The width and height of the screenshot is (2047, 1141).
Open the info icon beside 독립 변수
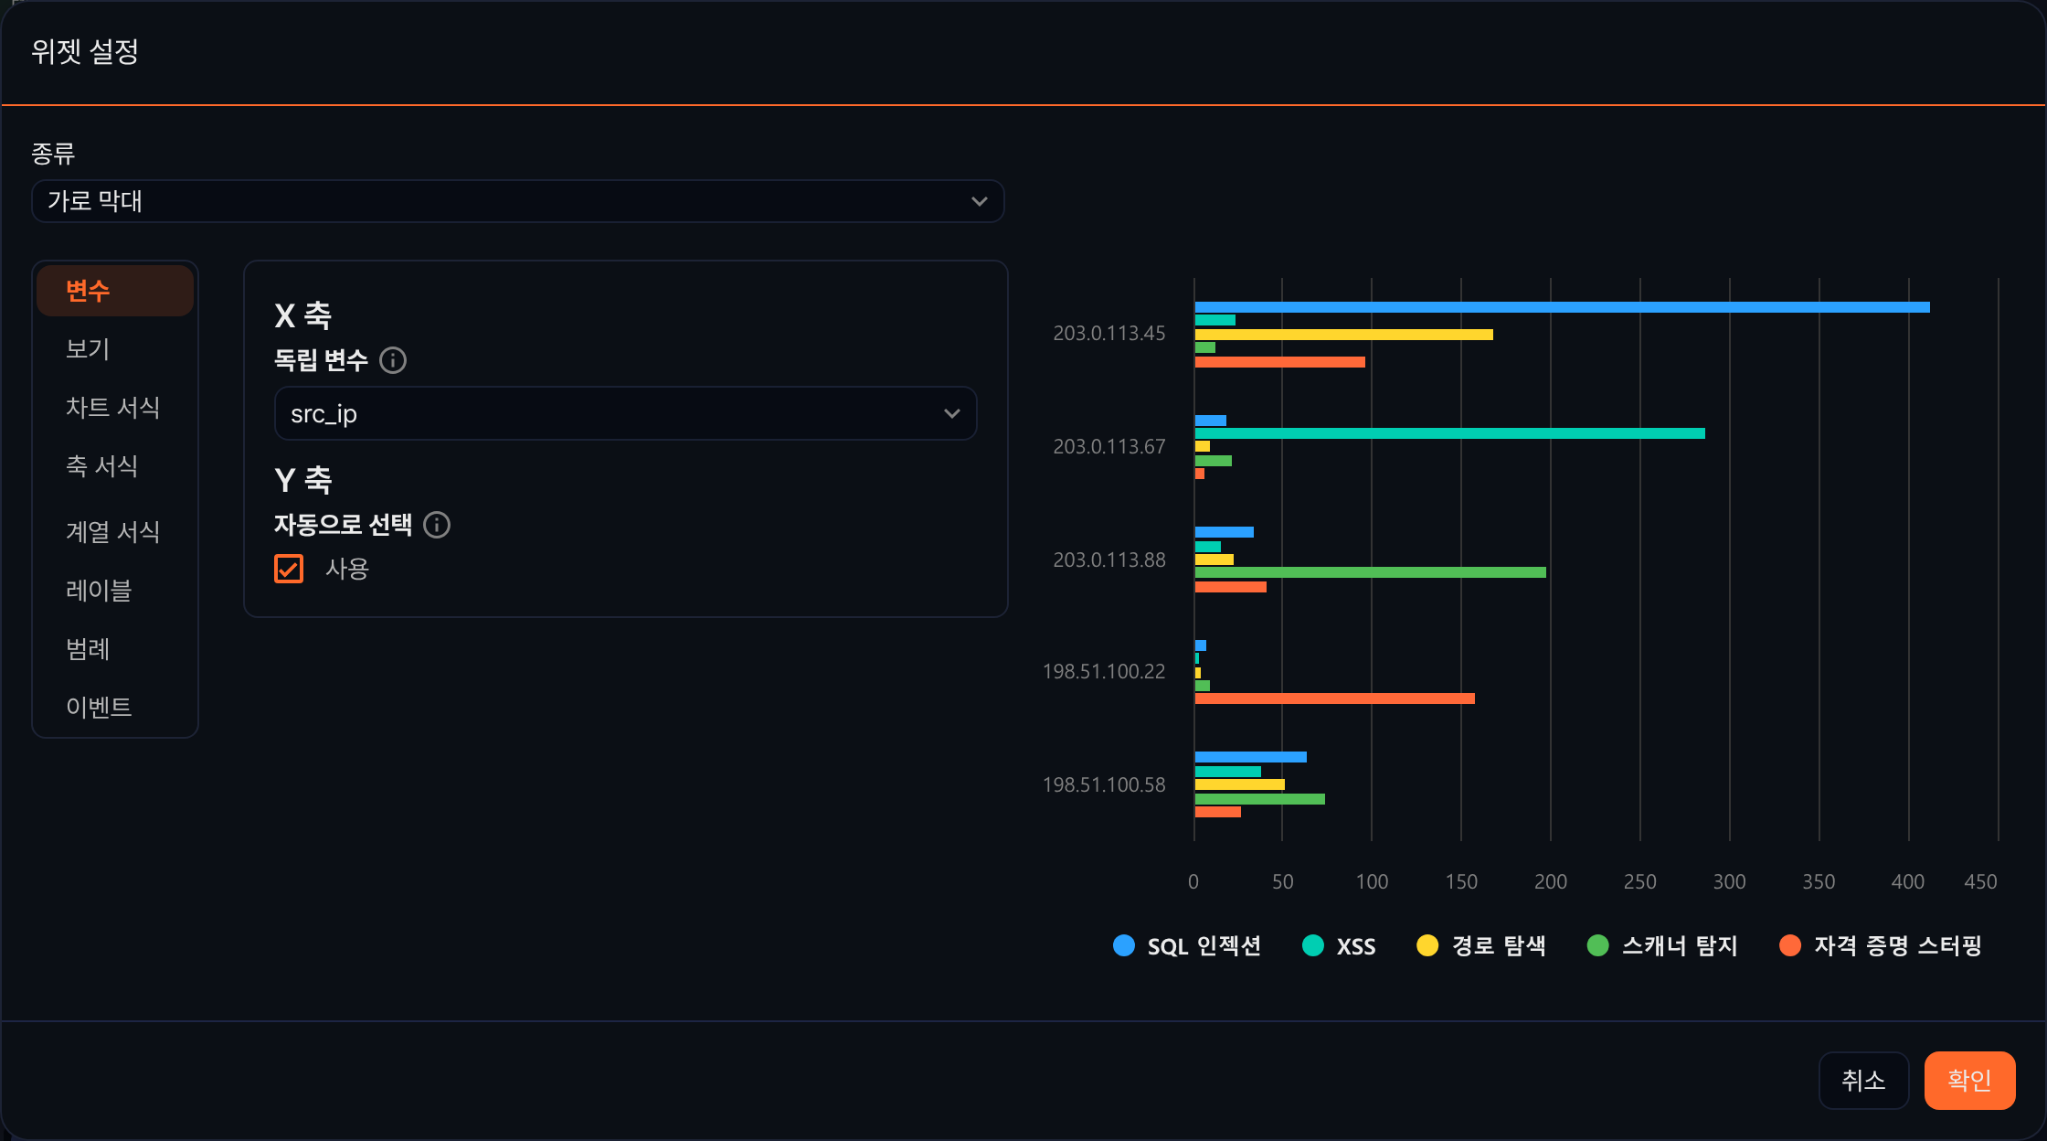click(x=393, y=360)
